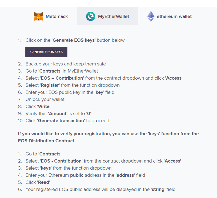Image resolution: width=217 pixels, height=198 pixels.
Task: Click the bold 'Generate EOS keys' text in step 1
Action: (x=74, y=40)
